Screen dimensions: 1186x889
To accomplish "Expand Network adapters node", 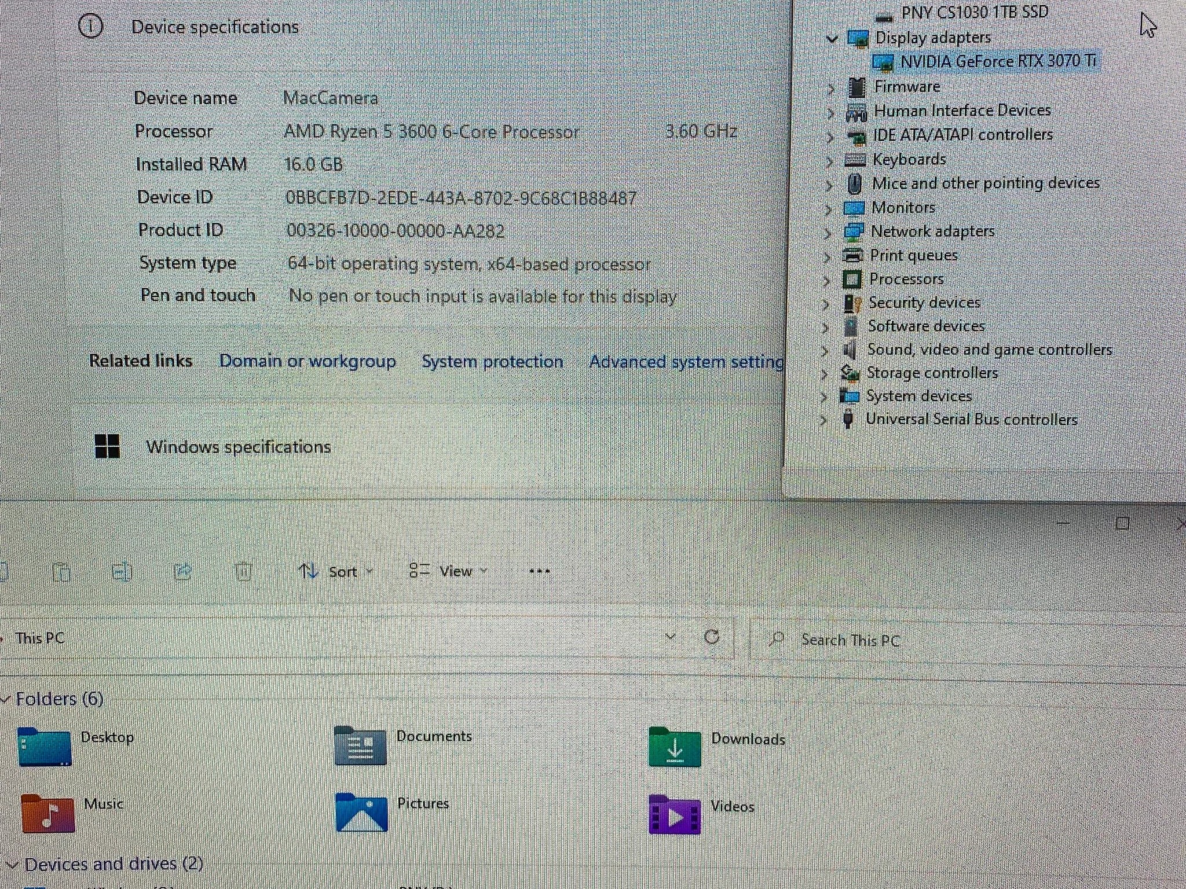I will (x=828, y=233).
